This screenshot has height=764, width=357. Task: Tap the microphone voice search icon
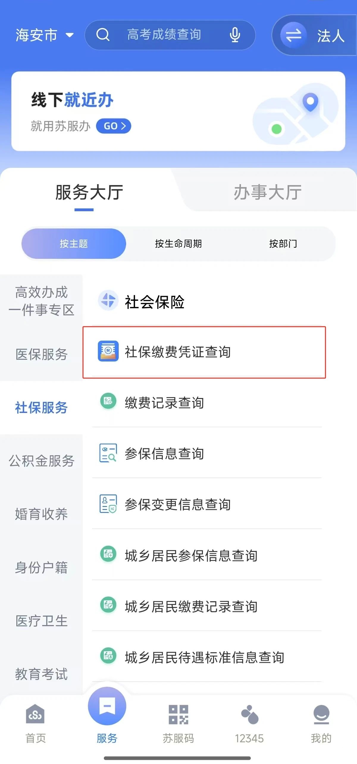pos(235,35)
